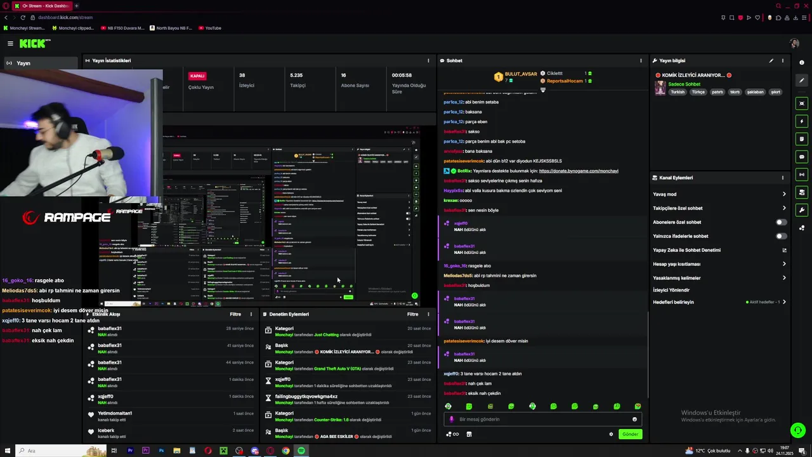Image resolution: width=812 pixels, height=457 pixels.
Task: Click the Sadece Sohbet category link
Action: pos(684,84)
